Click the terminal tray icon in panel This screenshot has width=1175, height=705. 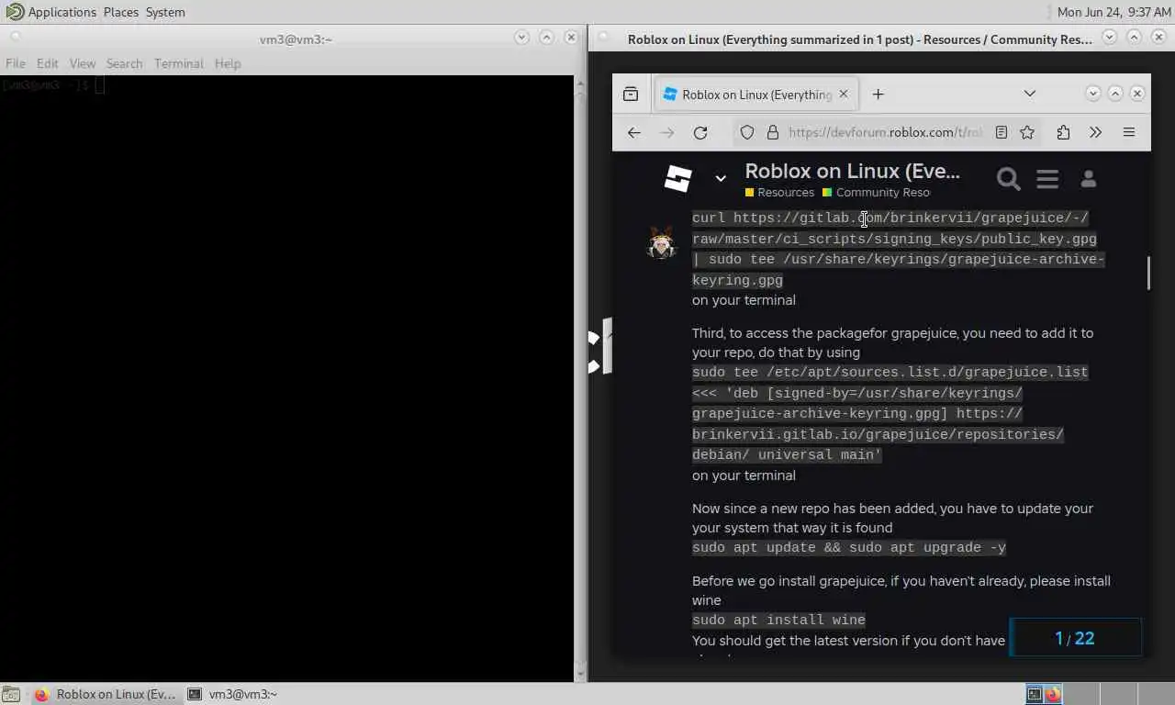tap(1035, 694)
